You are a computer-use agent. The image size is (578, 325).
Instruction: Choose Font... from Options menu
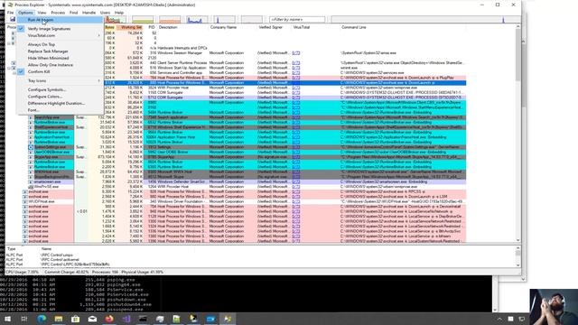[x=61, y=110]
